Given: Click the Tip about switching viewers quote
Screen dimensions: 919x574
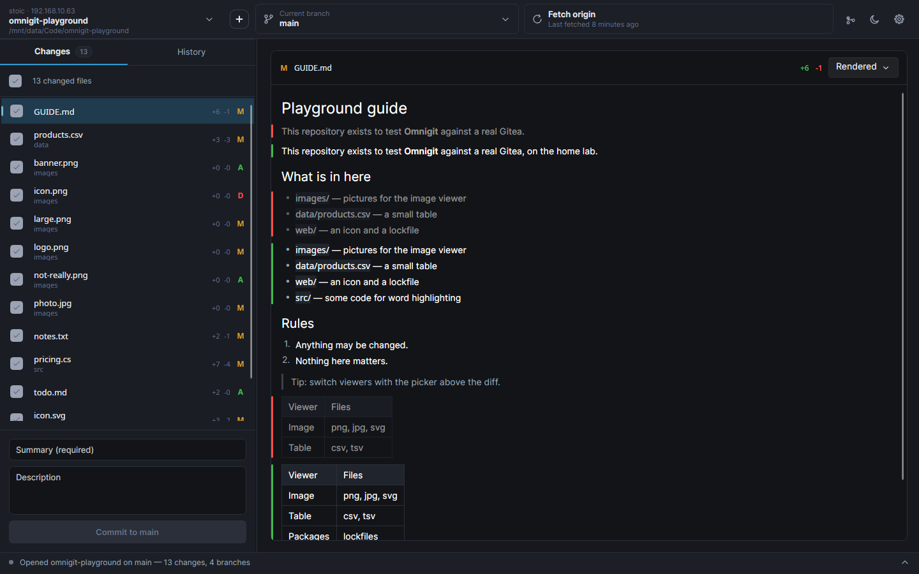Looking at the screenshot, I should pyautogui.click(x=396, y=382).
